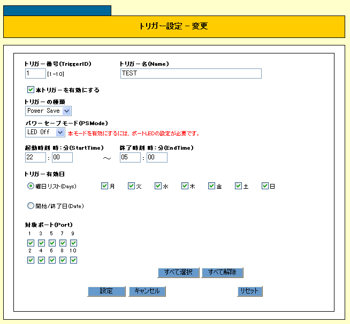Click the すべて解除 button
The height and width of the screenshot is (324, 350).
[x=222, y=272]
